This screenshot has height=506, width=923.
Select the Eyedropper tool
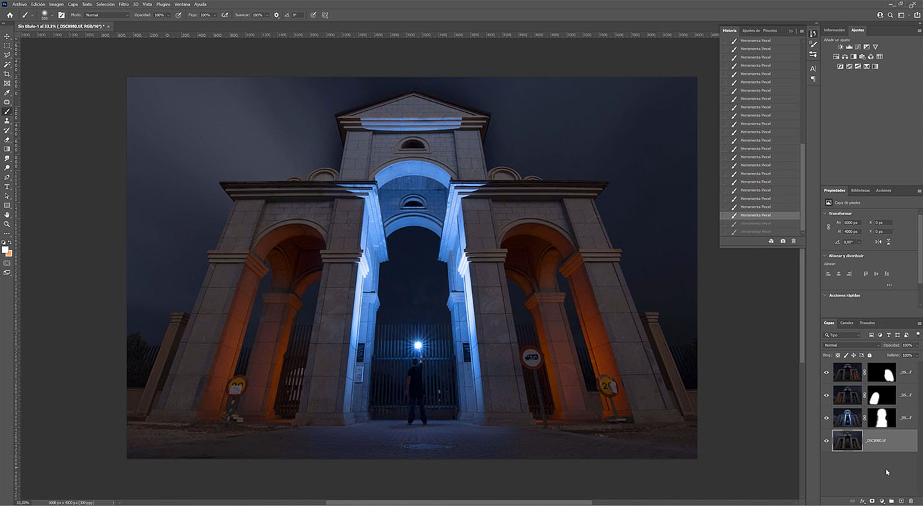pyautogui.click(x=7, y=92)
